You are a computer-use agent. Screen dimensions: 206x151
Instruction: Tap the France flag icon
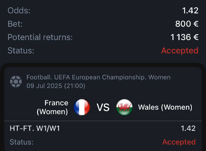tap(82, 107)
